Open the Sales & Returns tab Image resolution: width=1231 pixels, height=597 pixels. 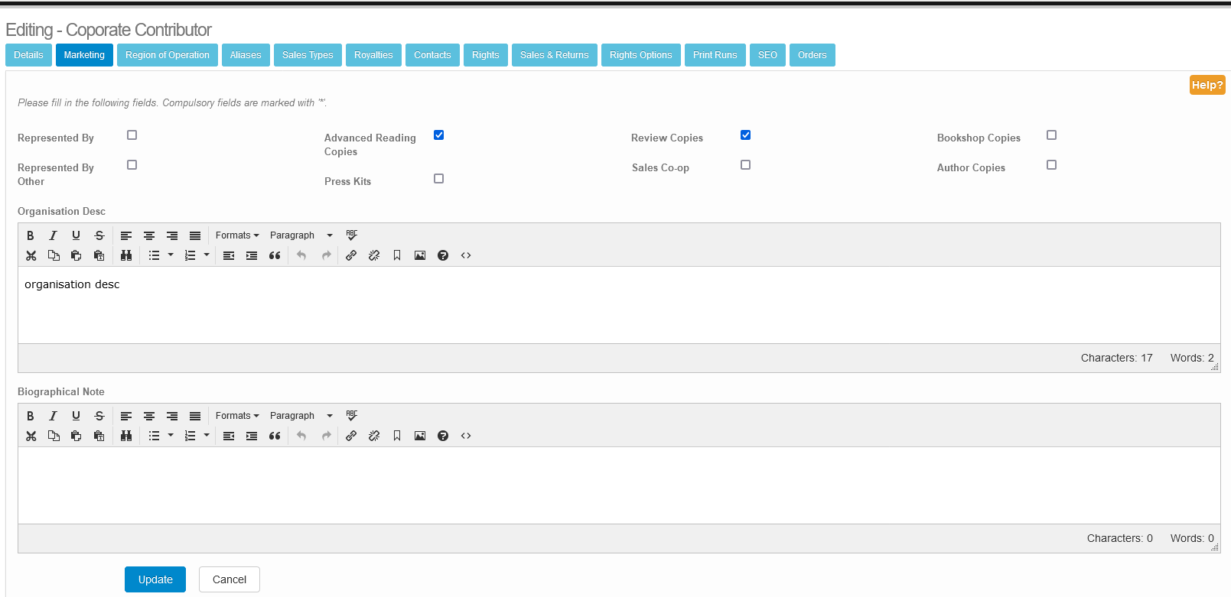(x=555, y=55)
